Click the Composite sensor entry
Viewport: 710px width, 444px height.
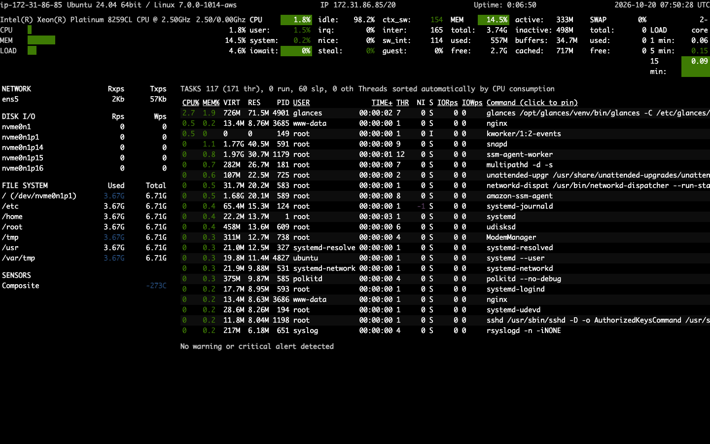pyautogui.click(x=20, y=286)
